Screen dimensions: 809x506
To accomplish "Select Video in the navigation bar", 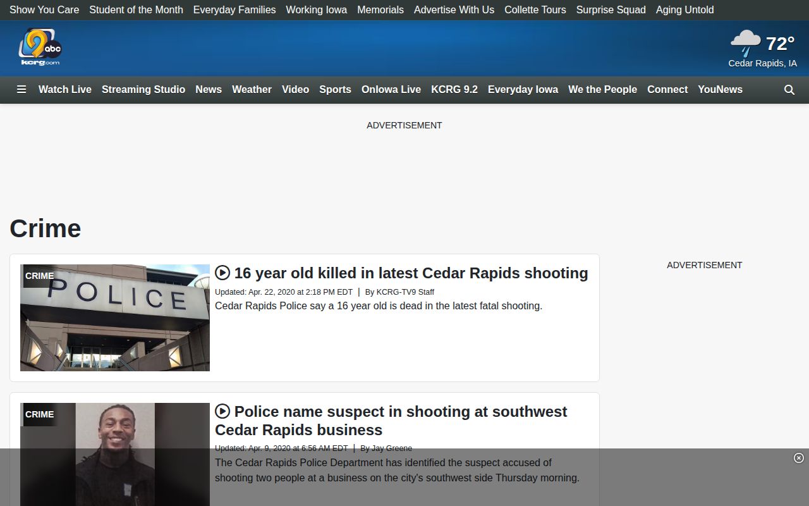I will pos(295,90).
